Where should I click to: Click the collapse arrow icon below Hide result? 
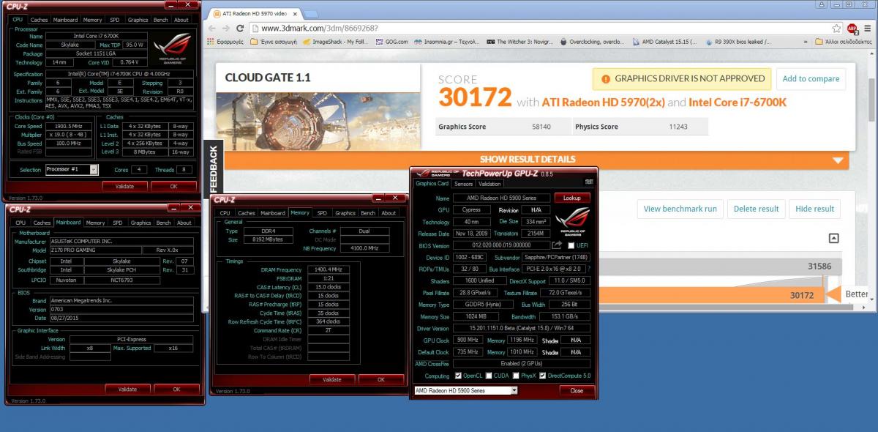[833, 238]
